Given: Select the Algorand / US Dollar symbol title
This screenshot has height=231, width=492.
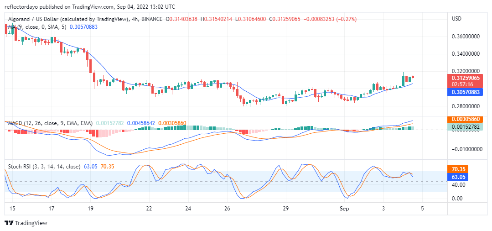Looking at the screenshot, I should point(69,19).
